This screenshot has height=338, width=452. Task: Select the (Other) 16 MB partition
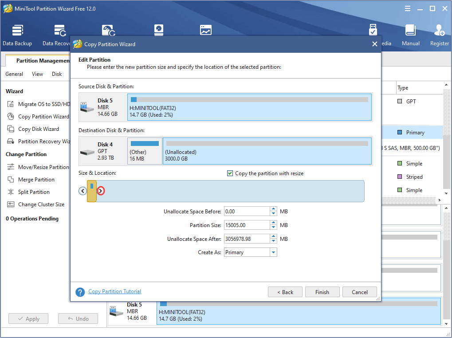pyautogui.click(x=145, y=151)
